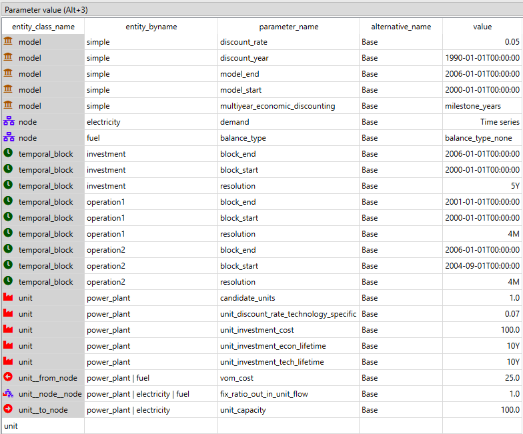Click the unit__node__node icon in fix_ratio_out_in_unit_flow row
The height and width of the screenshot is (434, 523).
pos(8,393)
